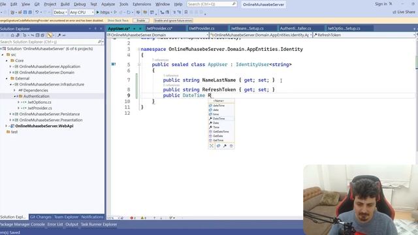Click the Enable button in the warning bar

coord(141,20)
